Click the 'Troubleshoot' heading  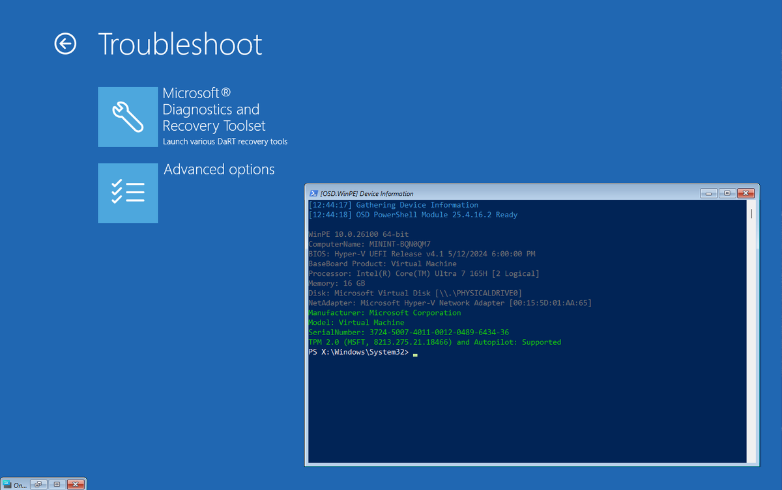pyautogui.click(x=181, y=44)
